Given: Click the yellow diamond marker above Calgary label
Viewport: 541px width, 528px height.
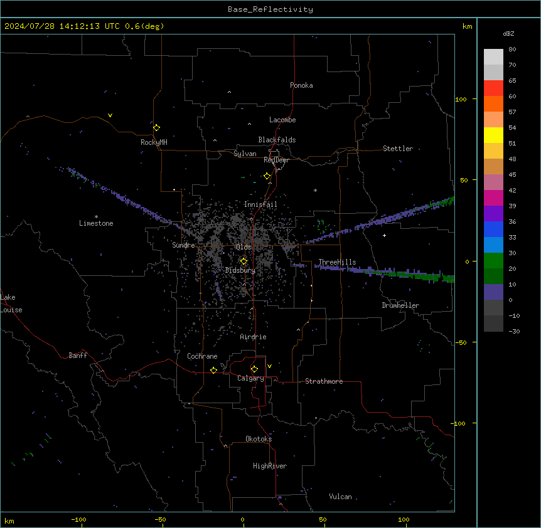Looking at the screenshot, I should click(254, 369).
